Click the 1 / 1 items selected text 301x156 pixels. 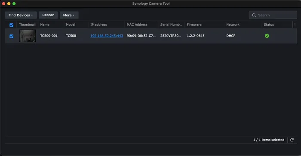click(269, 140)
